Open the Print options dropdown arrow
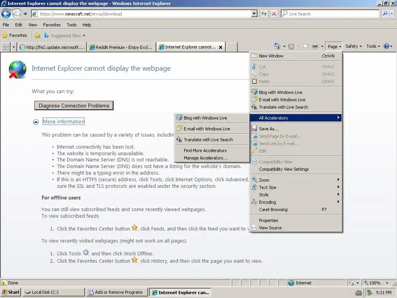This screenshot has width=397, height=298. [x=322, y=47]
